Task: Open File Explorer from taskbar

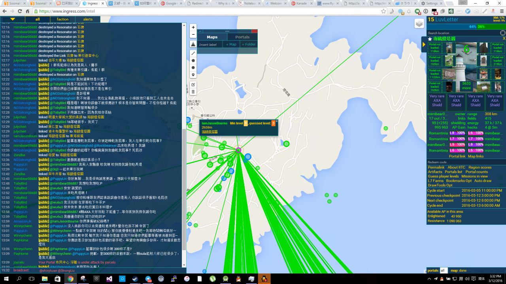Action: click(45, 278)
